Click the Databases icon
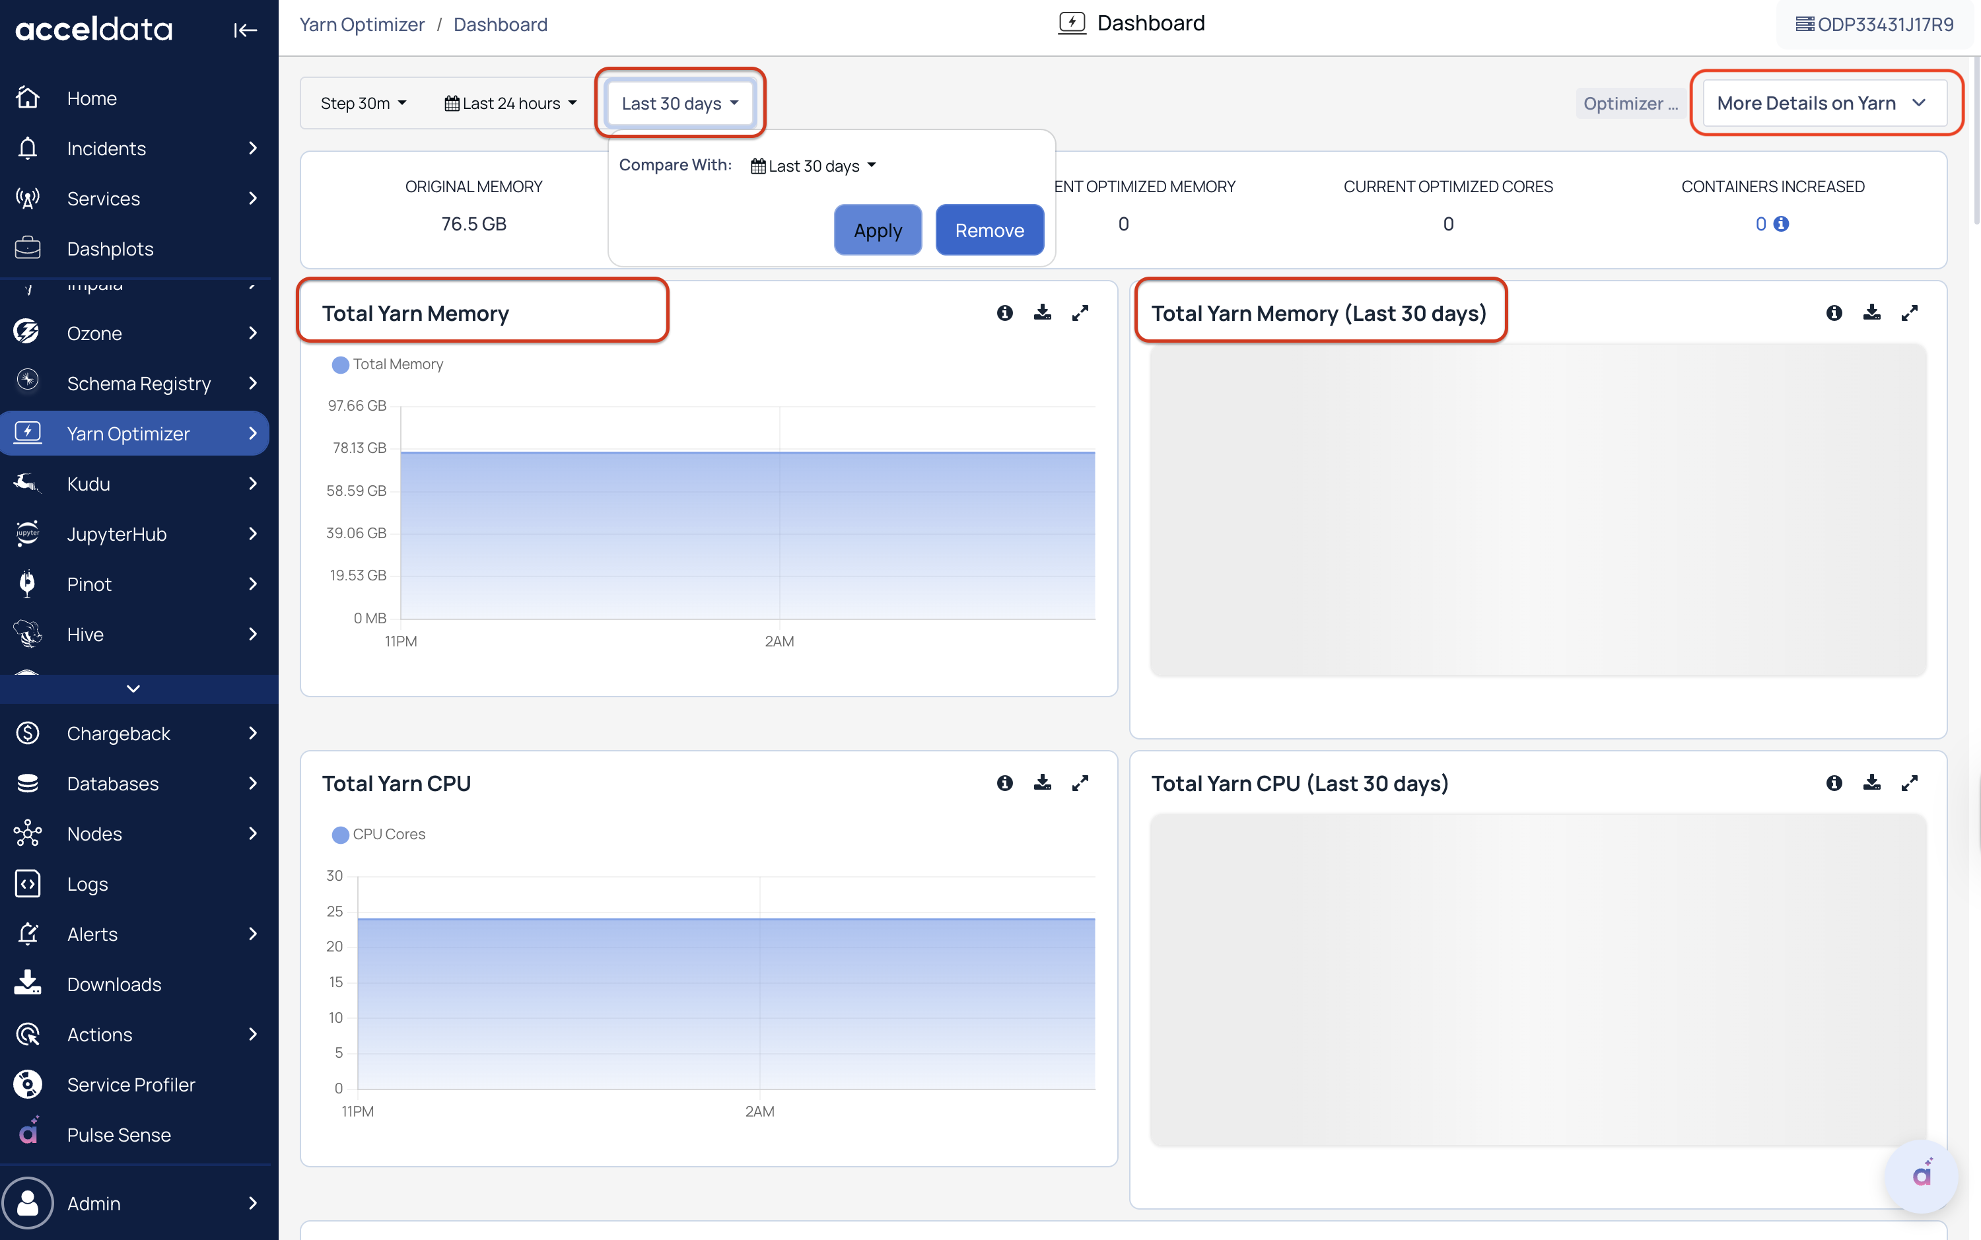This screenshot has height=1240, width=1981. point(28,783)
